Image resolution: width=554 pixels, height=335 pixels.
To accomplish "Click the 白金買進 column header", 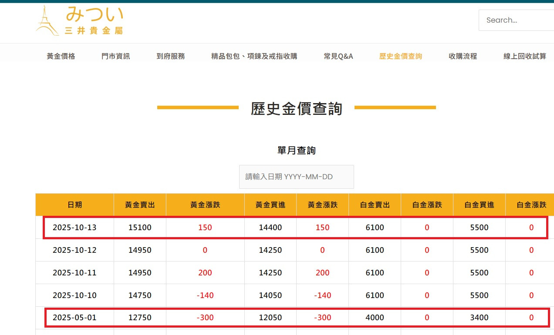I will coord(479,204).
